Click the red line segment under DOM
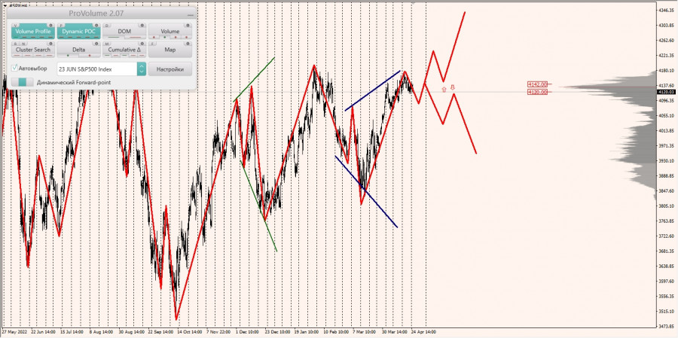The image size is (678, 338). point(136,37)
